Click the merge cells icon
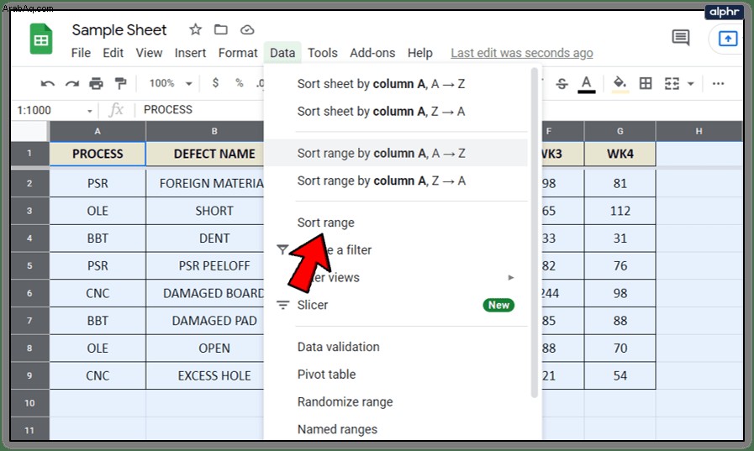 click(x=672, y=84)
